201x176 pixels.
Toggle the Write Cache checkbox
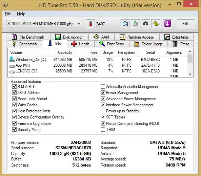tap(14, 105)
